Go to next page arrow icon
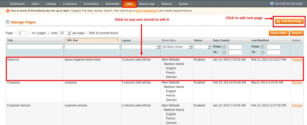 pos(29,33)
